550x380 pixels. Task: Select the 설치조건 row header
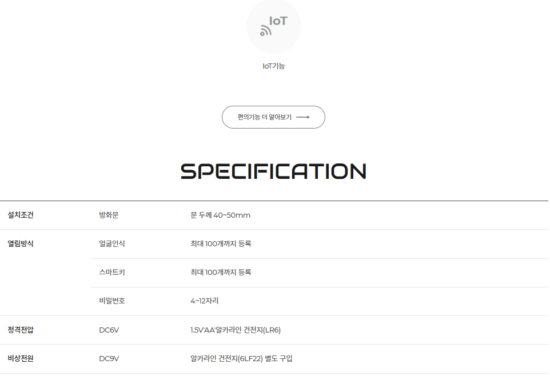tap(21, 215)
